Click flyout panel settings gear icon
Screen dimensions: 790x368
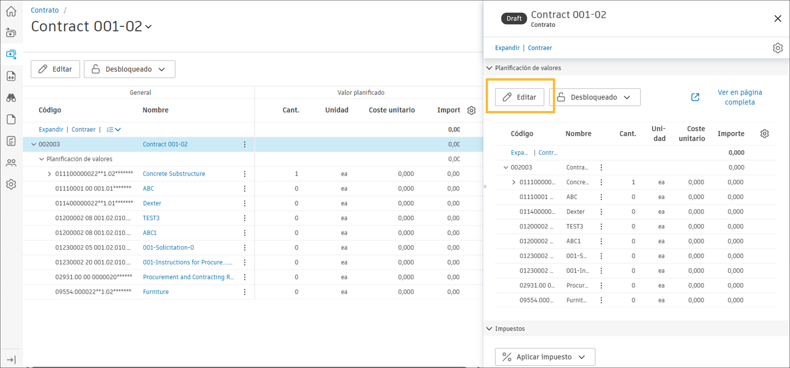(x=777, y=48)
